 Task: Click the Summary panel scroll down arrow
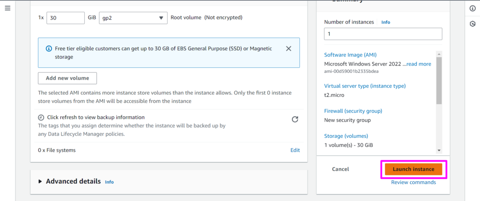(439, 150)
